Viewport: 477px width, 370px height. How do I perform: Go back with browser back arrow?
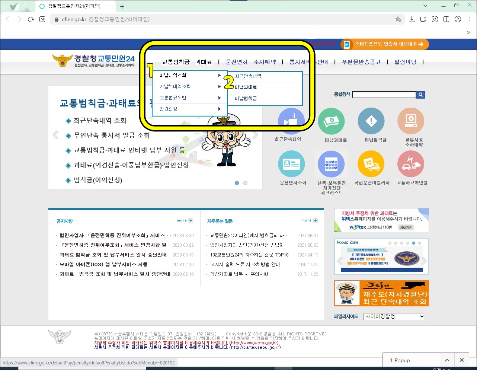(7, 19)
